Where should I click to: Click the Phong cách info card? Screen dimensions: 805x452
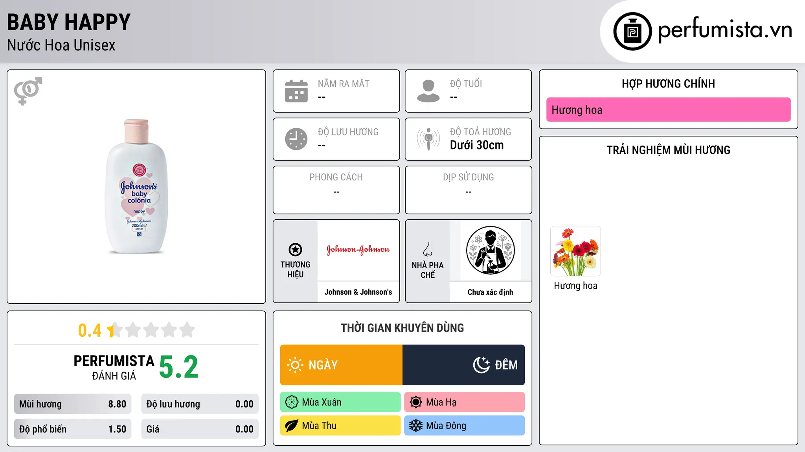click(336, 190)
